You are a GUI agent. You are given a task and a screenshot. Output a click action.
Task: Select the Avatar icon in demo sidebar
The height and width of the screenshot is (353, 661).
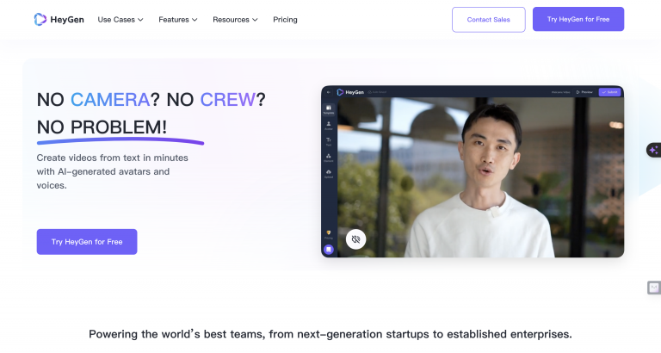coord(329,126)
